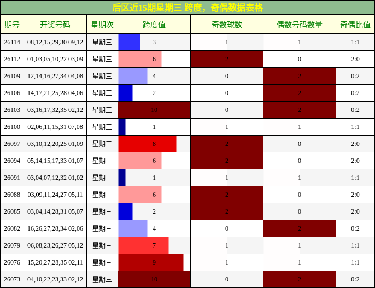This screenshot has height=288, width=375.
Task: Select issue number 26073
Action: point(12,279)
